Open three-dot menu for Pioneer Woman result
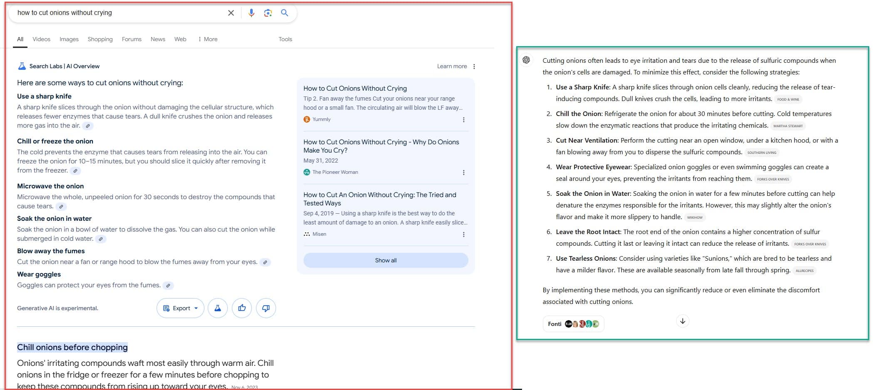This screenshot has height=390, width=878. coord(464,173)
